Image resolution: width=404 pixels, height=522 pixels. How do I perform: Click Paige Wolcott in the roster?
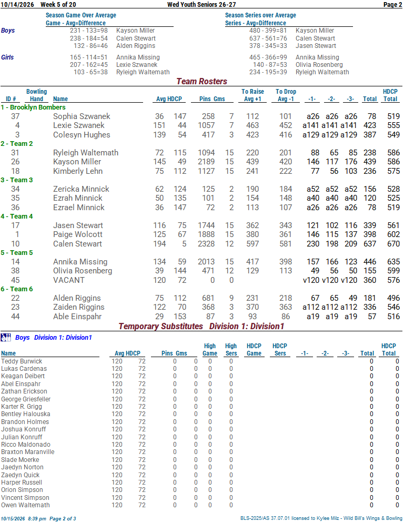pyautogui.click(x=78, y=234)
